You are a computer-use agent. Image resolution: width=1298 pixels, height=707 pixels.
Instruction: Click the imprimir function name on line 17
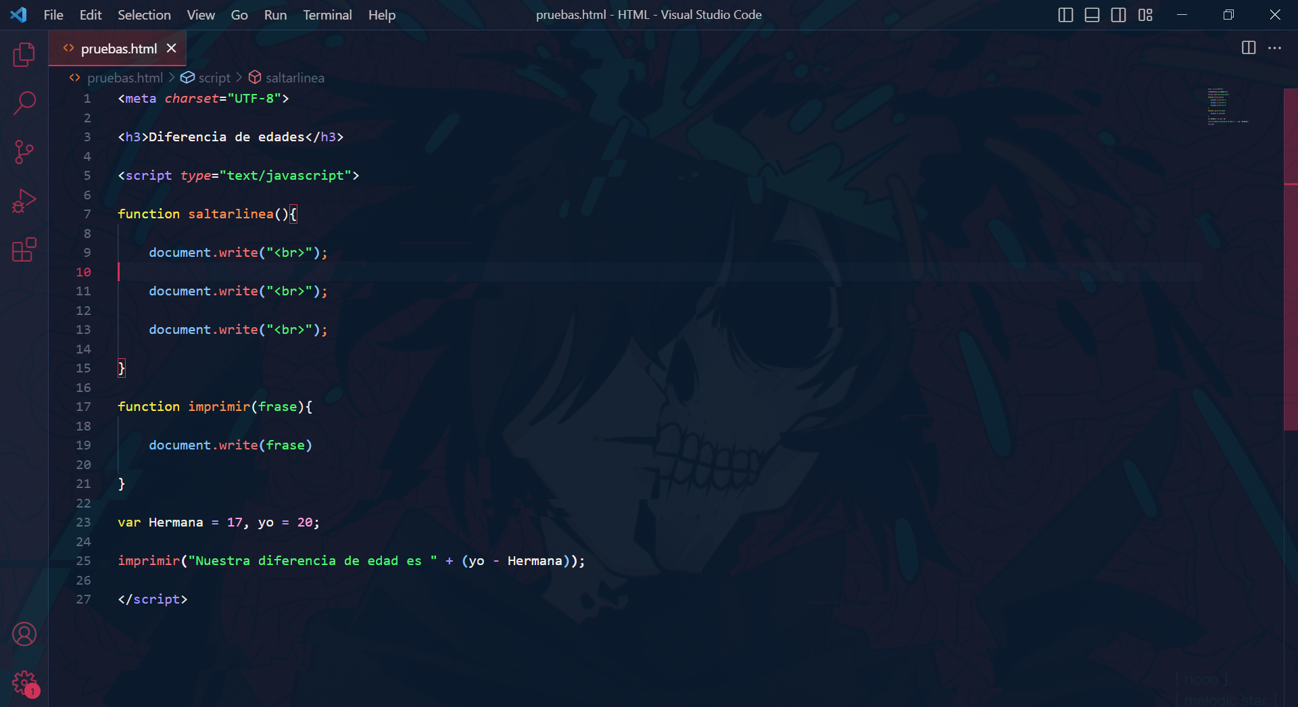tap(219, 407)
